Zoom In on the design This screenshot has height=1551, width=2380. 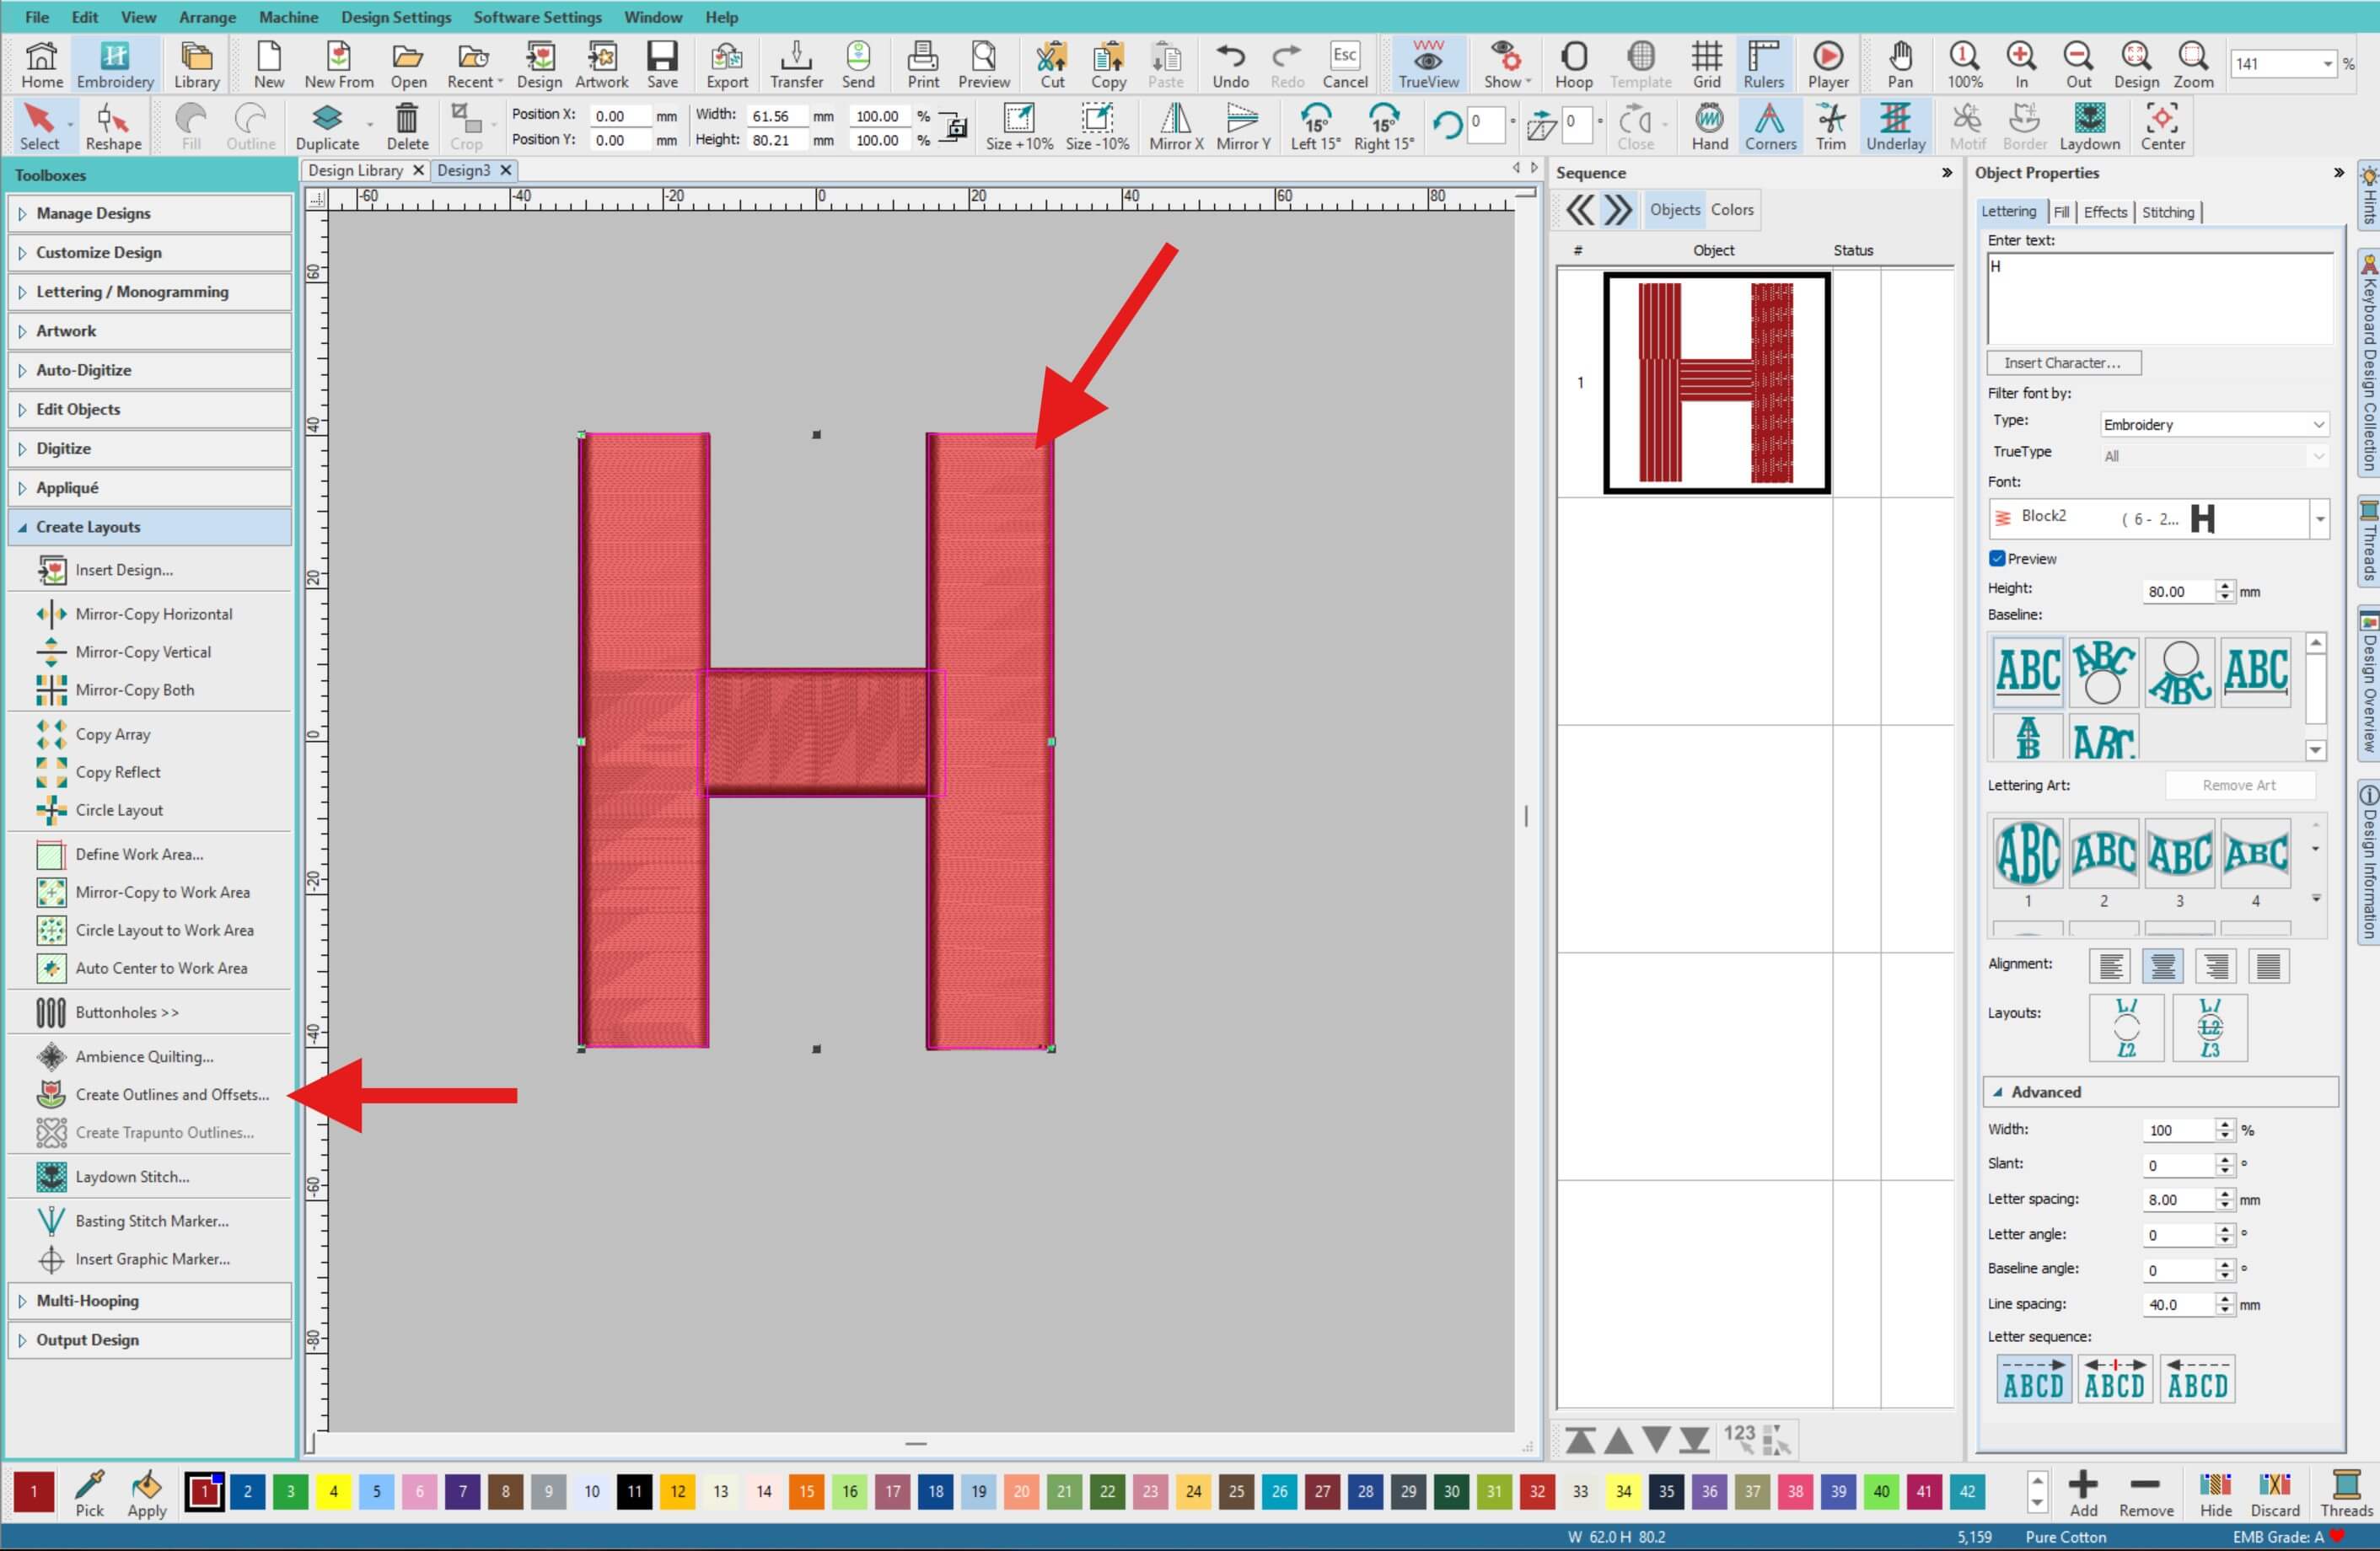2021,65
